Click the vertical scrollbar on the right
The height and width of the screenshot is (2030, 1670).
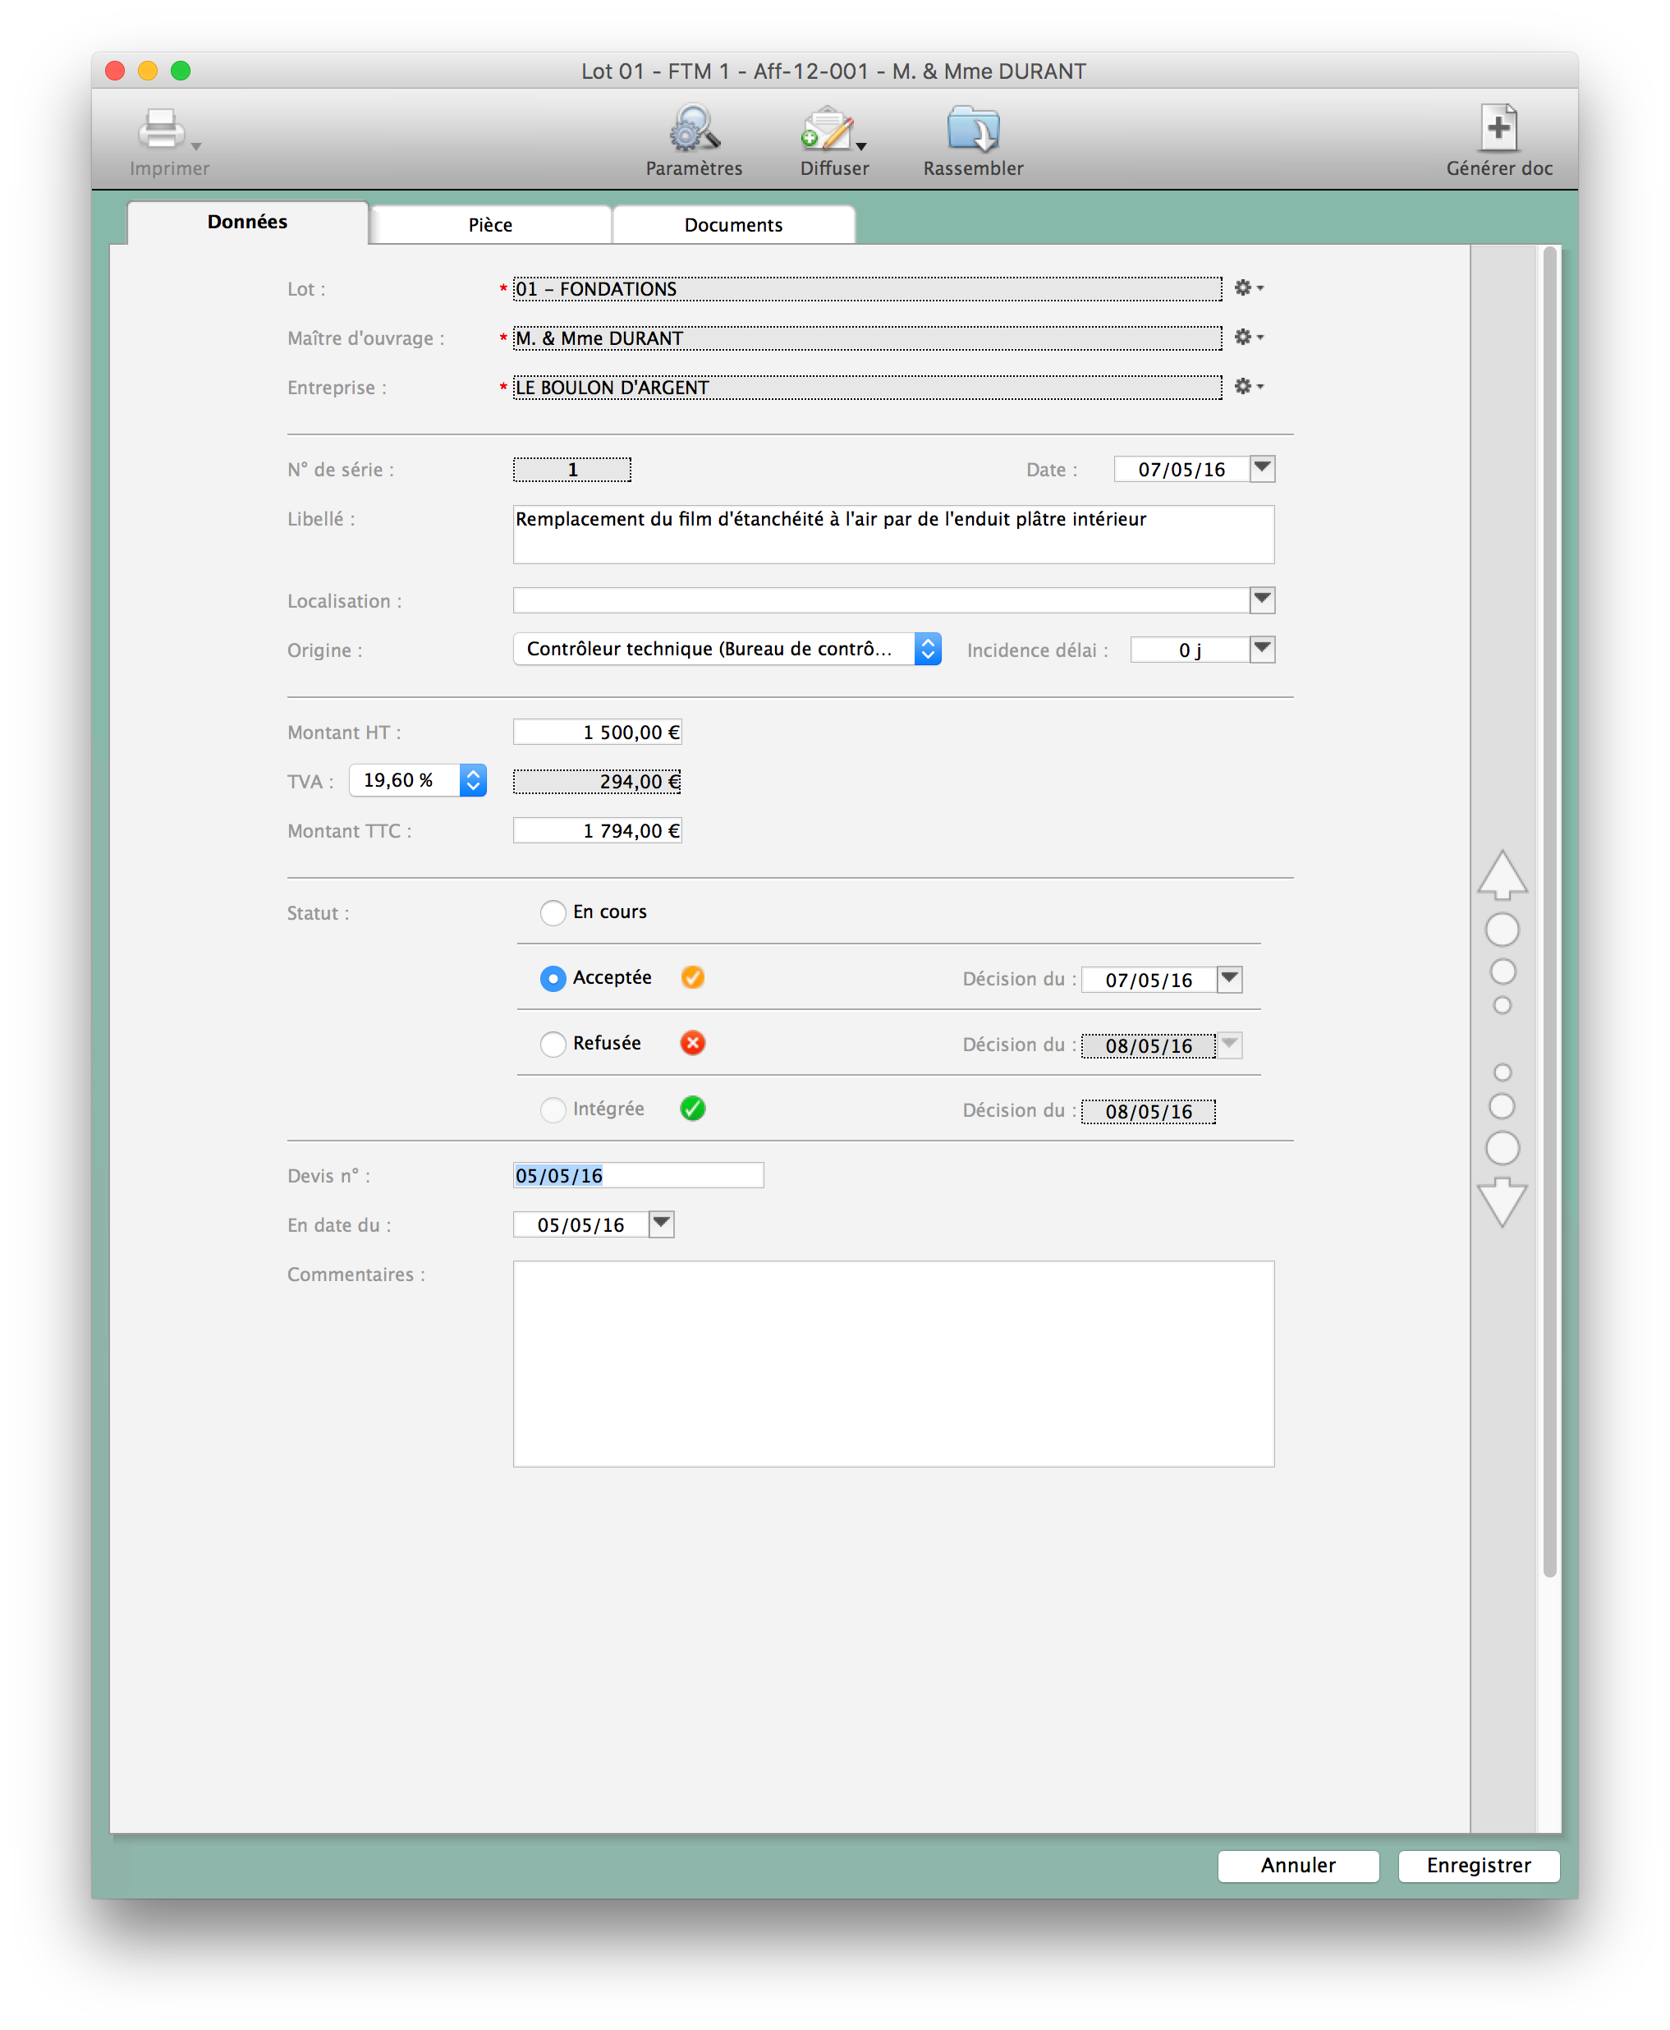tap(1550, 911)
